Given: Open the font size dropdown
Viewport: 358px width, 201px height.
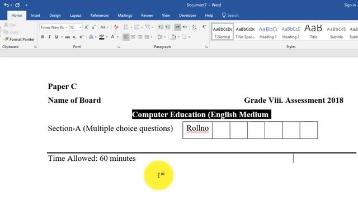Looking at the screenshot, I should (x=80, y=27).
